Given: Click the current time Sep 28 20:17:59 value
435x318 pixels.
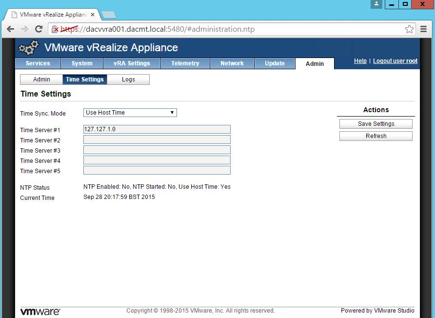Looking at the screenshot, I should tap(119, 197).
